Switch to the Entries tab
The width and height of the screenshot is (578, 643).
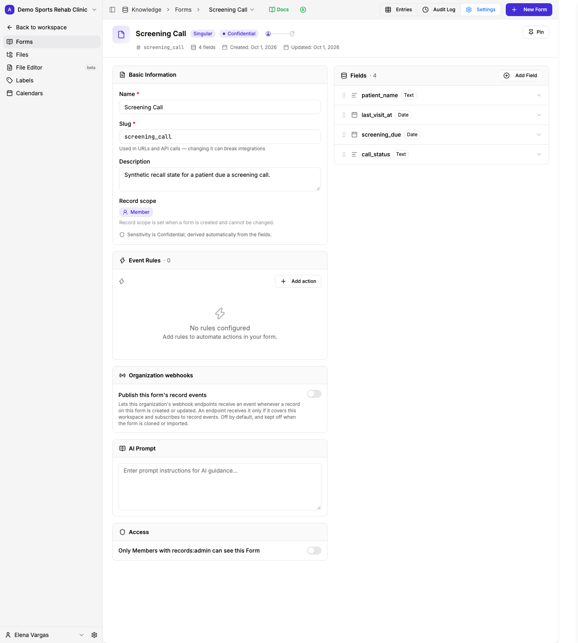coord(399,10)
